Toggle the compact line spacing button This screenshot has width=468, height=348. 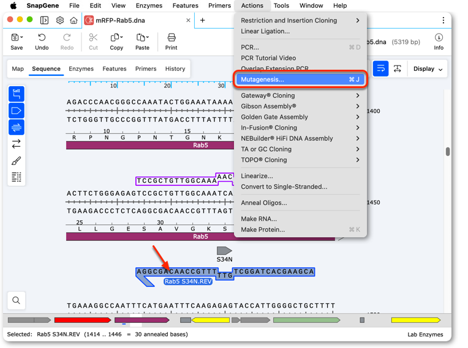398,68
